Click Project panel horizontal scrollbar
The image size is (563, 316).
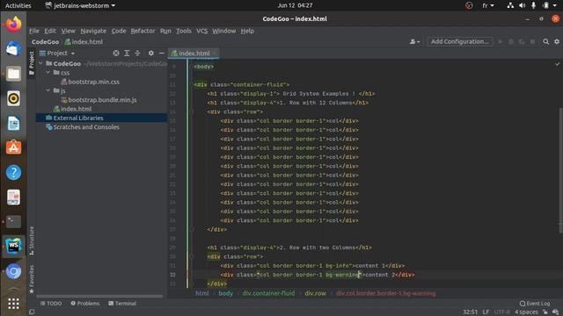[99, 297]
